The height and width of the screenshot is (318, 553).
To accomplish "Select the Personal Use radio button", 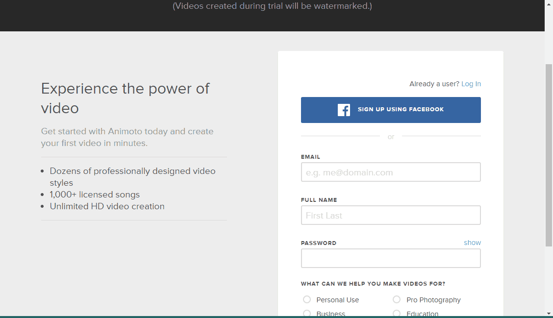I will pyautogui.click(x=307, y=299).
